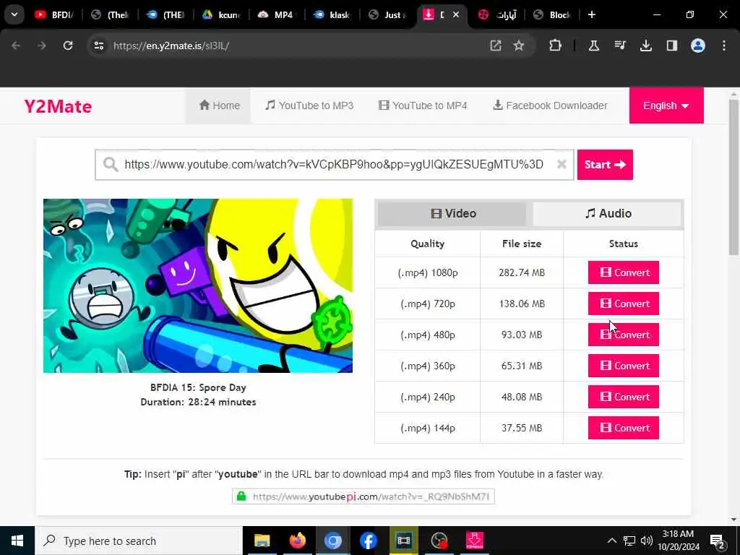The height and width of the screenshot is (555, 740).
Task: Click the youtubepi example URL box
Action: click(x=363, y=496)
